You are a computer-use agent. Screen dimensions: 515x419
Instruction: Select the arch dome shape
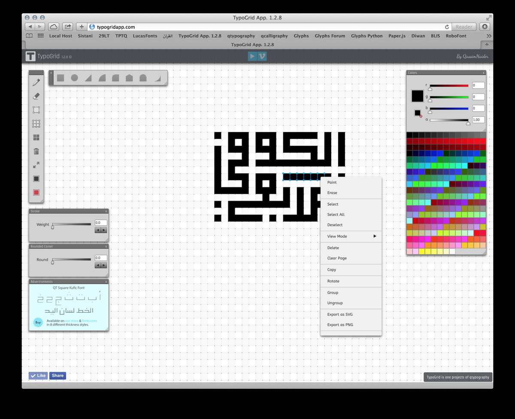tap(143, 78)
